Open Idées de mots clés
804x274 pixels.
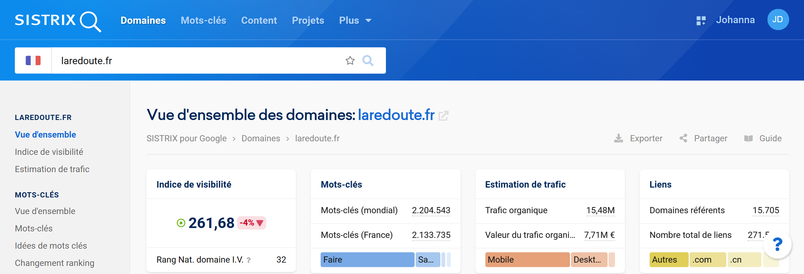pyautogui.click(x=51, y=246)
